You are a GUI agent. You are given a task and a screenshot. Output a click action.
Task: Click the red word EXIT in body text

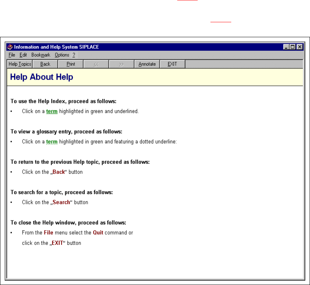click(57, 243)
